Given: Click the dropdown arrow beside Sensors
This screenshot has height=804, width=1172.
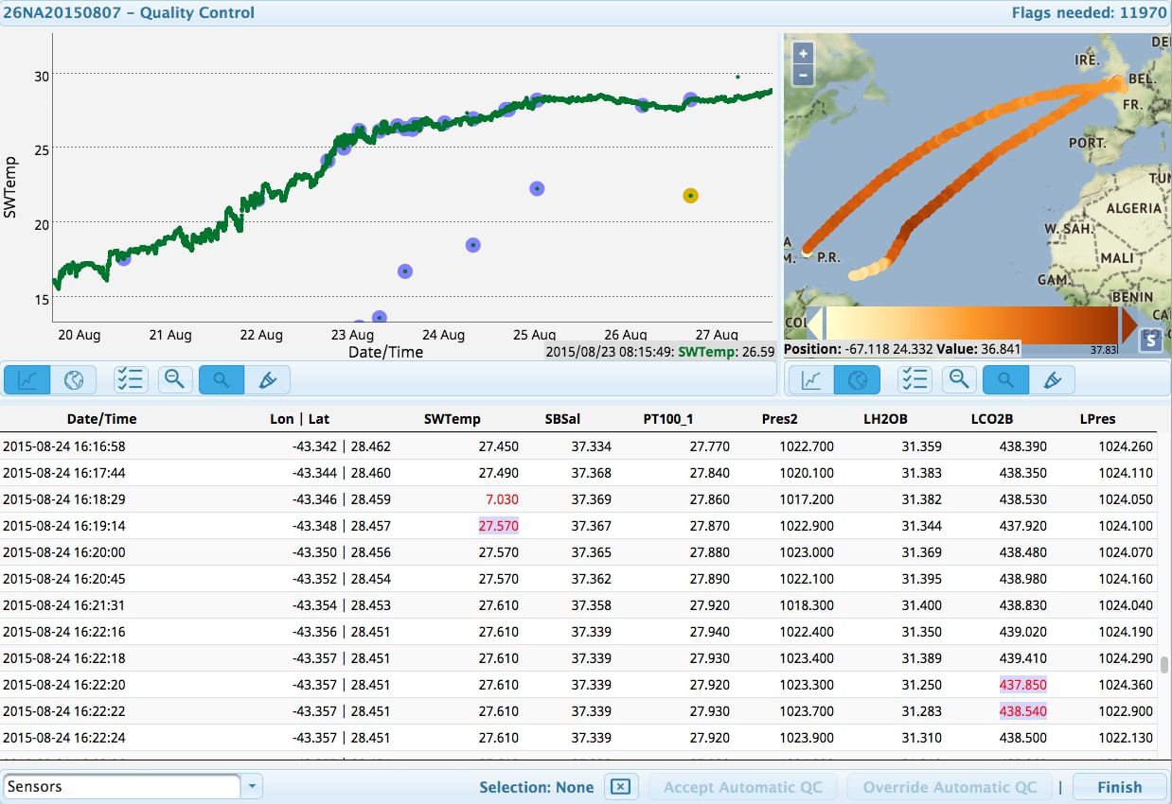Looking at the screenshot, I should [252, 787].
